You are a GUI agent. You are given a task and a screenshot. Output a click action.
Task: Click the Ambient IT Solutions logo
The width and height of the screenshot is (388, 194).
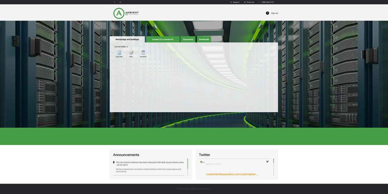click(125, 13)
